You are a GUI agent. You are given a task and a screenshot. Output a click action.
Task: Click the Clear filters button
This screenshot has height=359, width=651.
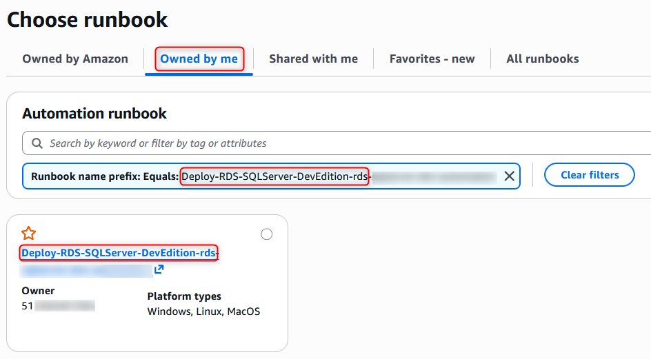[590, 175]
